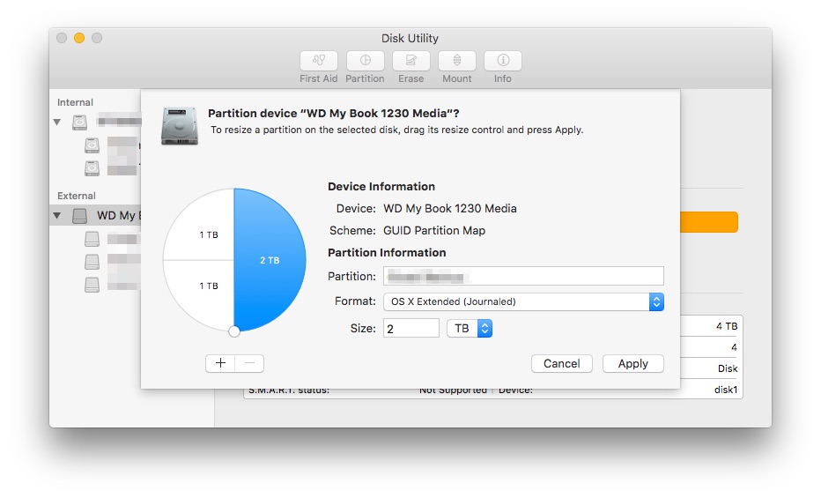Open the Format dropdown OS X Extended
The height and width of the screenshot is (498, 821).
[x=523, y=301]
